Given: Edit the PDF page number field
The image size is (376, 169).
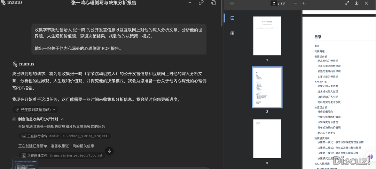Looking at the screenshot, I should click(274, 3).
